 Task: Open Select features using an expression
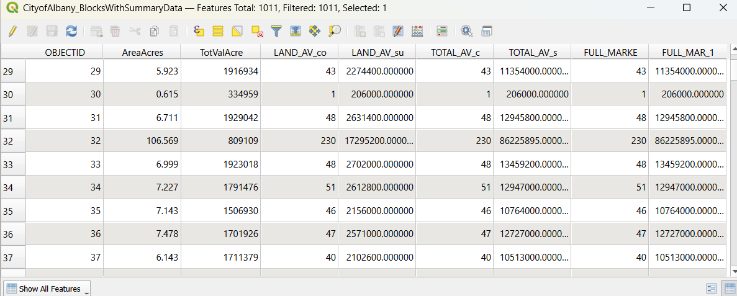[x=199, y=31]
